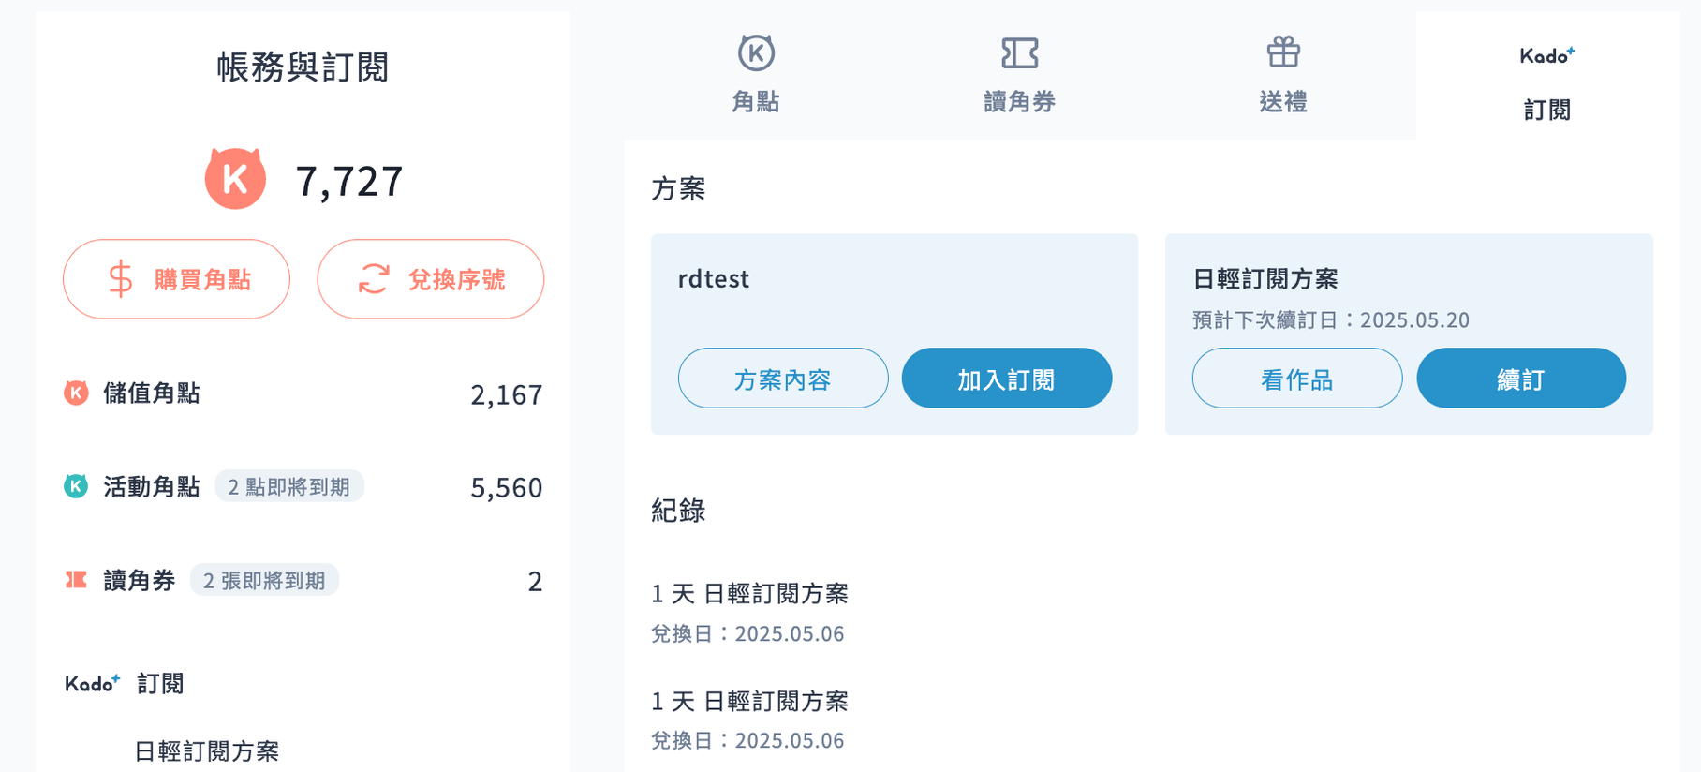The width and height of the screenshot is (1701, 772).
Task: Open the 讀角券 tab
Action: pyautogui.click(x=1020, y=75)
